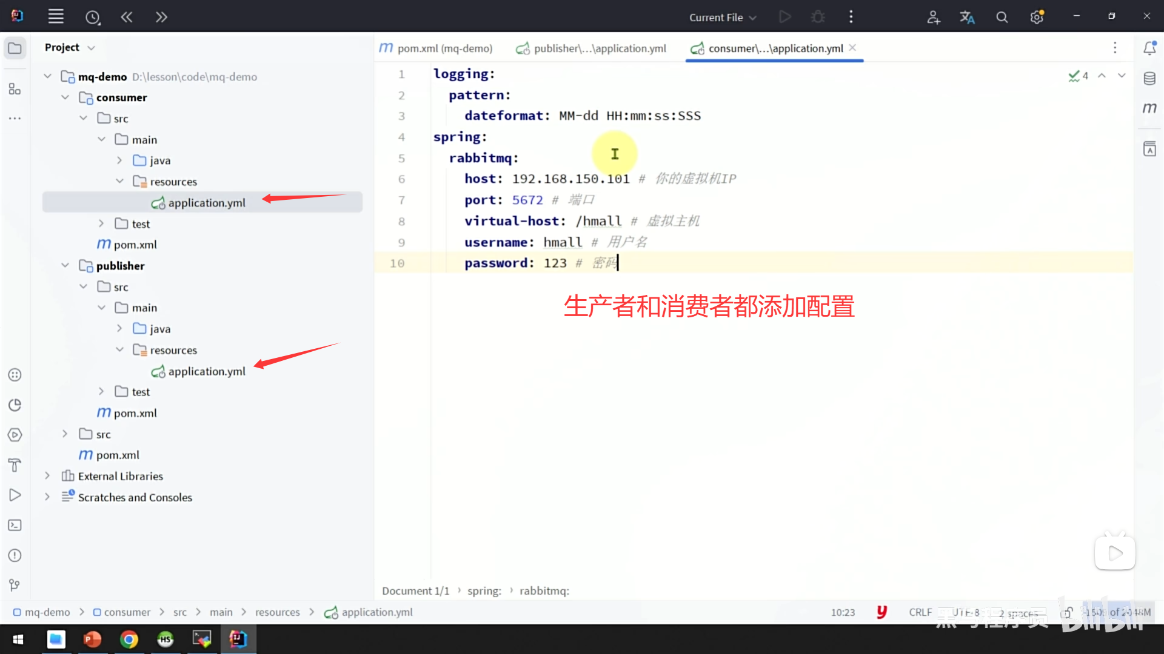Image resolution: width=1164 pixels, height=654 pixels.
Task: Click the CRLF line separator button
Action: pyautogui.click(x=920, y=612)
